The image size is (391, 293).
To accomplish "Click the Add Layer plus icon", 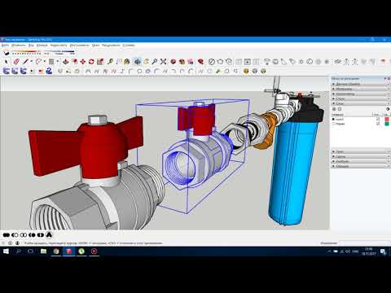I will 334,109.
